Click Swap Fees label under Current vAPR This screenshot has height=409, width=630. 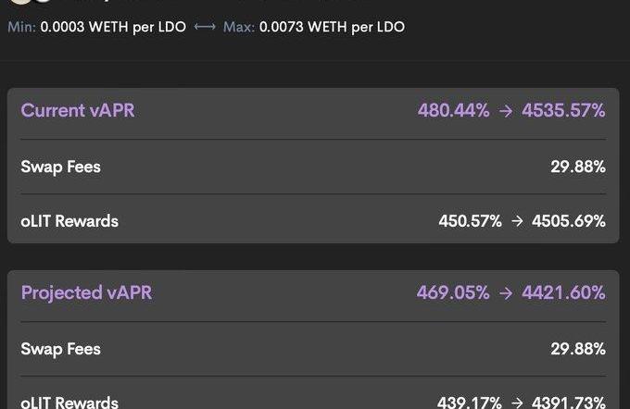click(x=60, y=167)
